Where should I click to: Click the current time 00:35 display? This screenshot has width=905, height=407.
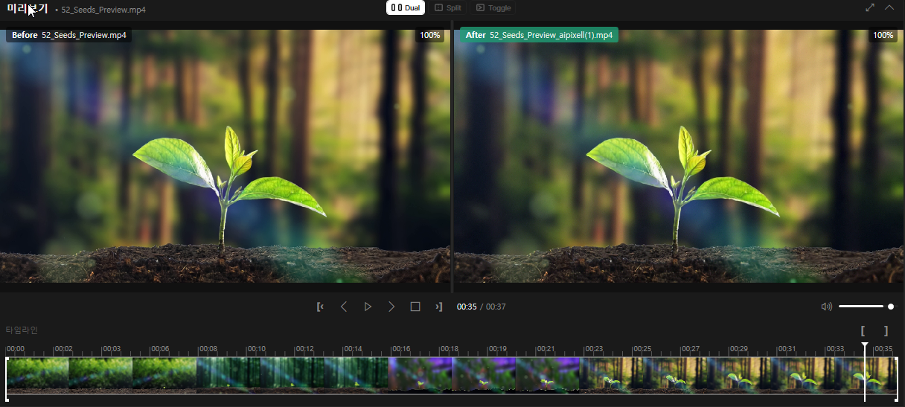[x=467, y=307]
